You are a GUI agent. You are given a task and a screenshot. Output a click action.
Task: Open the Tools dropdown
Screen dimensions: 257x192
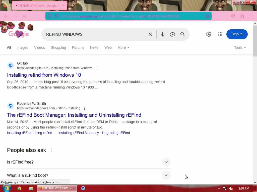pos(240,47)
